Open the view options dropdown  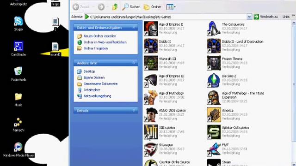point(171,7)
